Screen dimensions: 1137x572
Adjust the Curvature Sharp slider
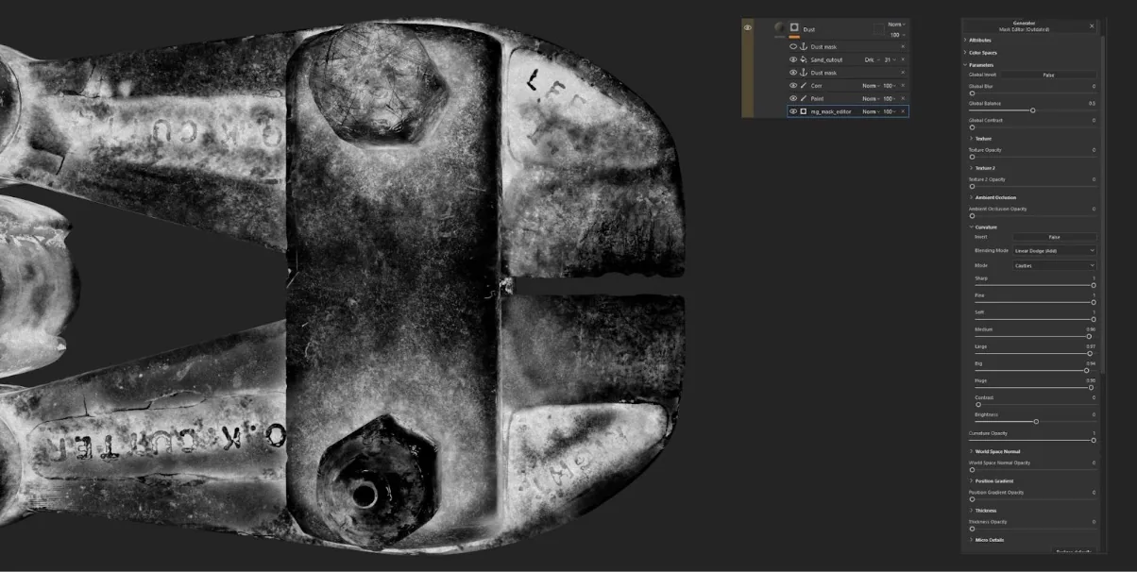click(1035, 285)
